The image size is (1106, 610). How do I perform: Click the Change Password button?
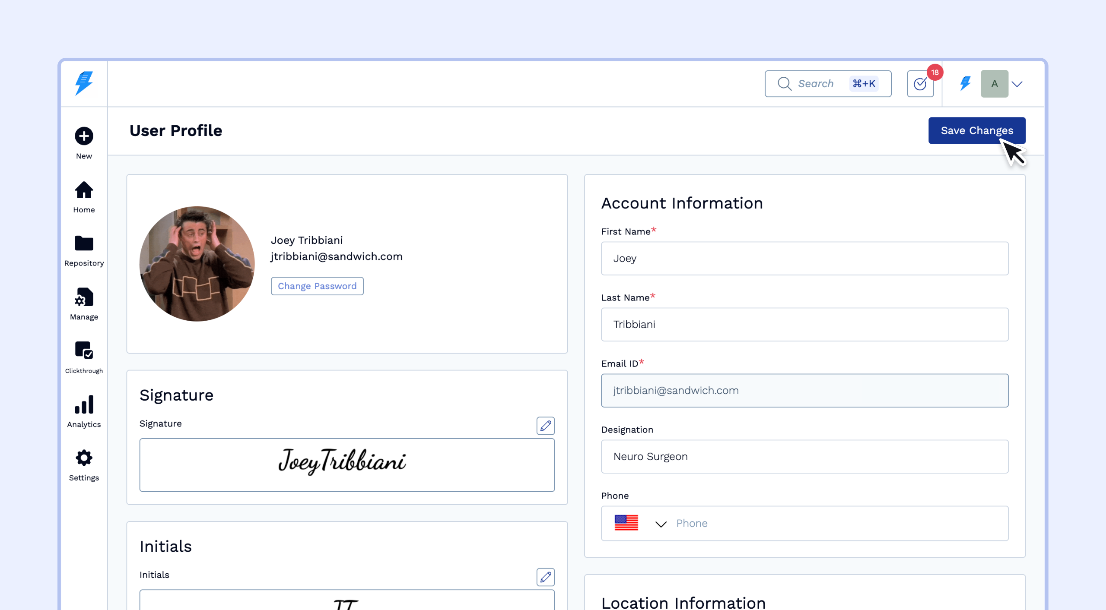317,286
